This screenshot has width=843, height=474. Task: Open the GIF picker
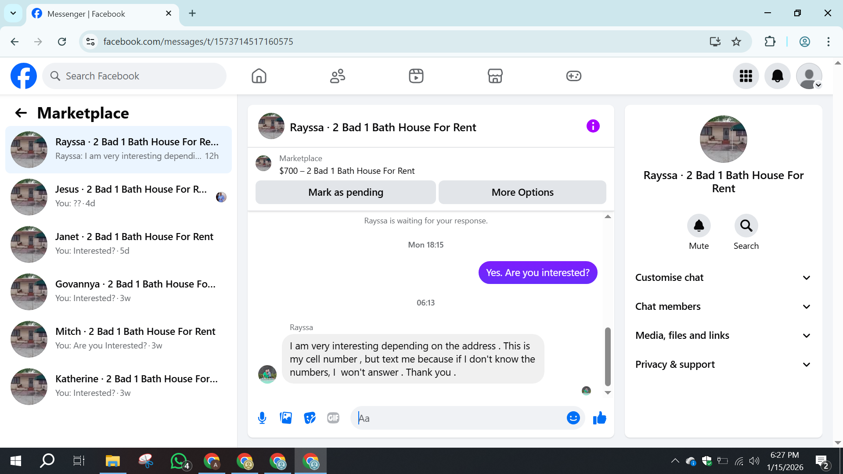pos(333,418)
